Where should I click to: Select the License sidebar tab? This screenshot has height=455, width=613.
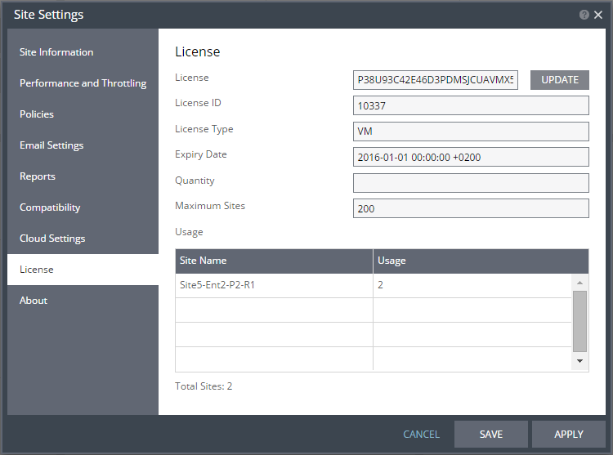83,270
